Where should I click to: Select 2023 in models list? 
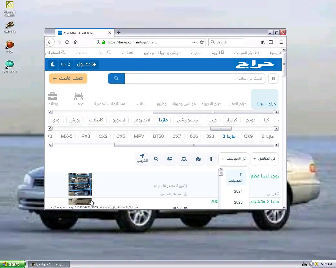[238, 202]
